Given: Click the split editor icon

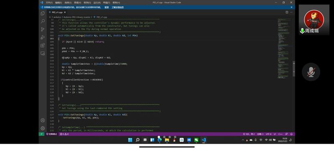Looking at the screenshot, I should [287, 12].
